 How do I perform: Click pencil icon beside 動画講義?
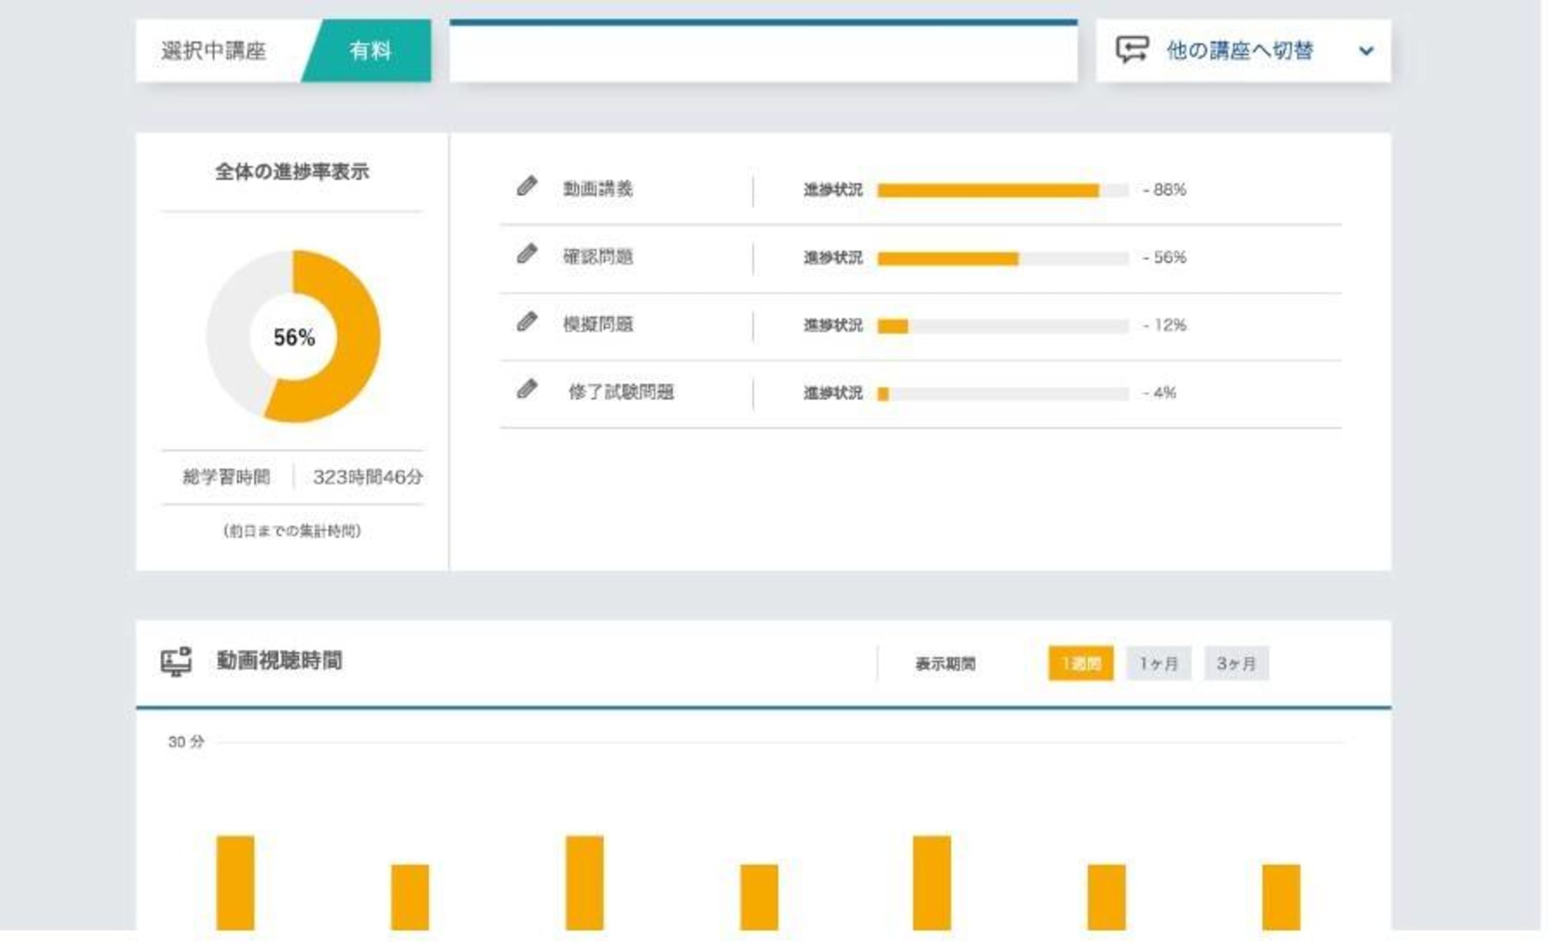click(527, 186)
